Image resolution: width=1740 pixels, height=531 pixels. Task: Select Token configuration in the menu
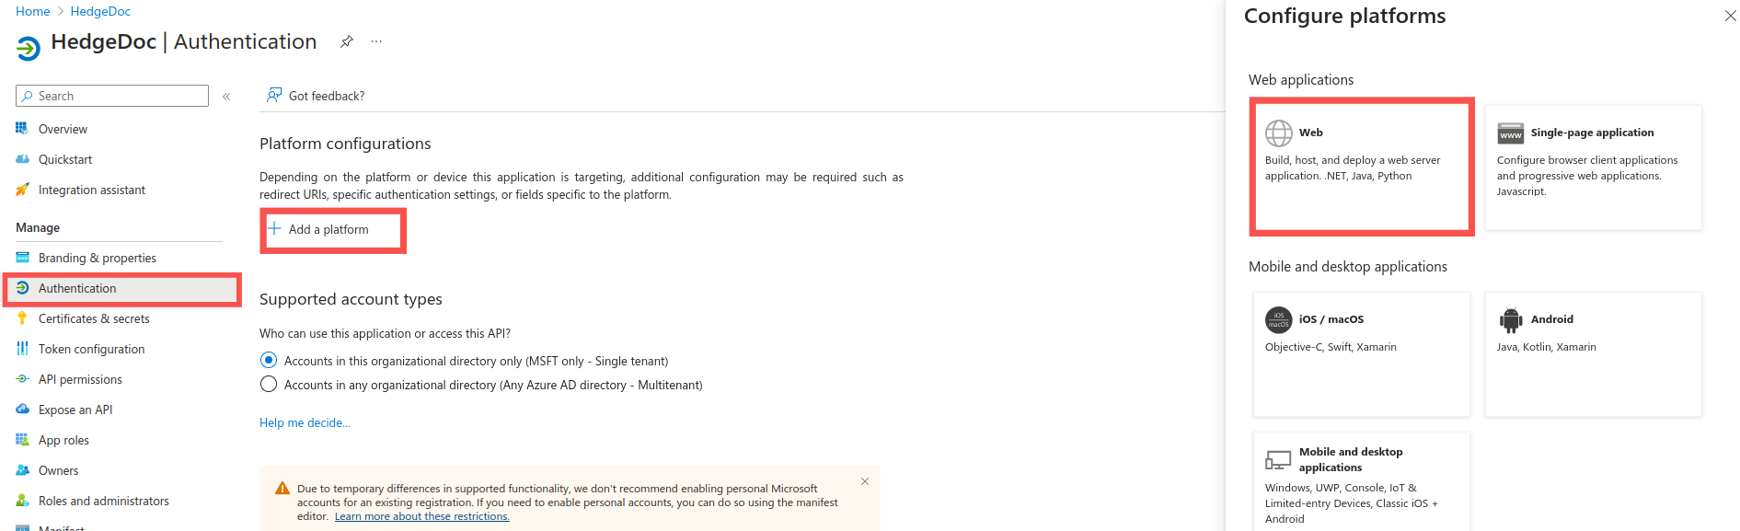point(92,348)
